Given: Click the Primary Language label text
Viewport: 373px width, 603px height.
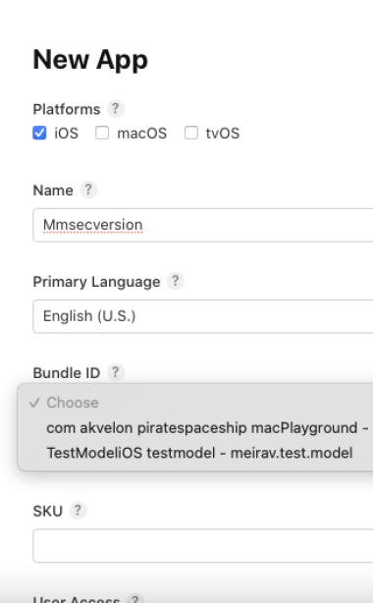Looking at the screenshot, I should tap(96, 282).
